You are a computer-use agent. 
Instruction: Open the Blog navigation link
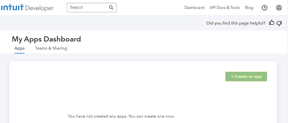[249, 8]
